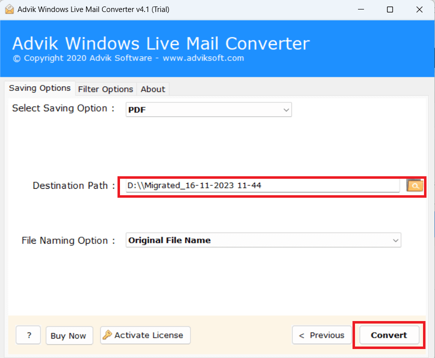435x358 pixels.
Task: Click Activate License button
Action: (145, 335)
